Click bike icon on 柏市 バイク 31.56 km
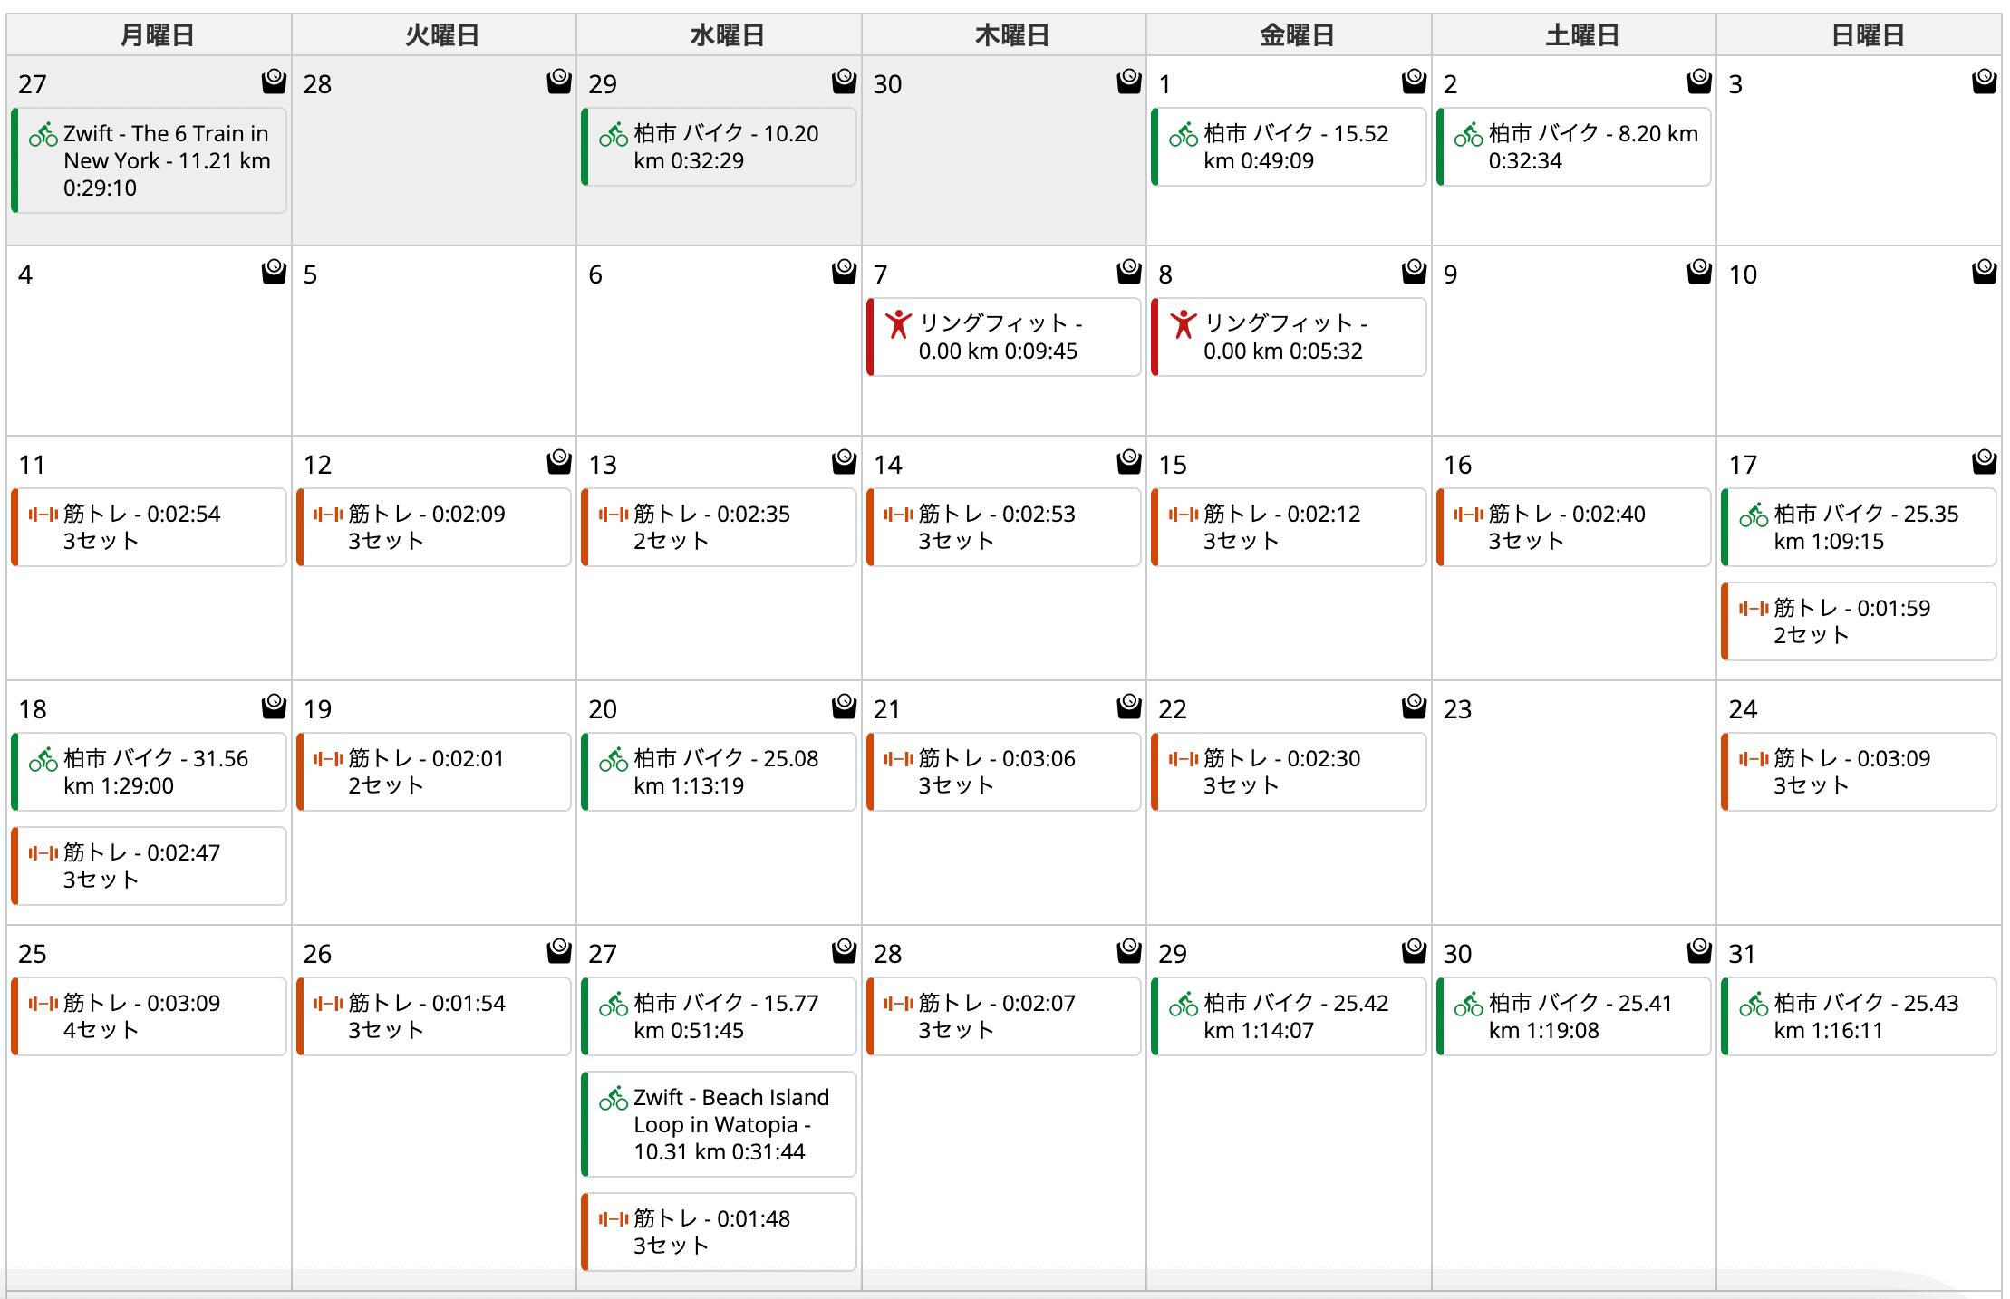The image size is (2010, 1299). click(43, 759)
